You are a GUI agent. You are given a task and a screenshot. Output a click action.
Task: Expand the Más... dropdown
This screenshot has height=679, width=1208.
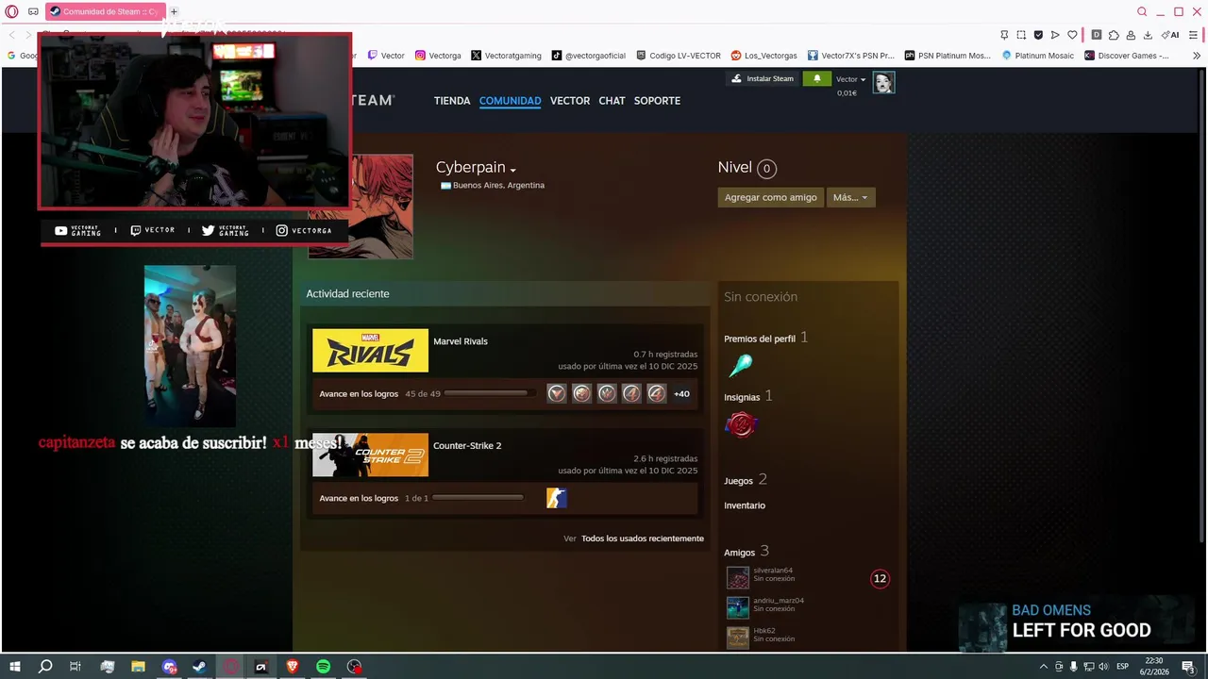pos(850,197)
